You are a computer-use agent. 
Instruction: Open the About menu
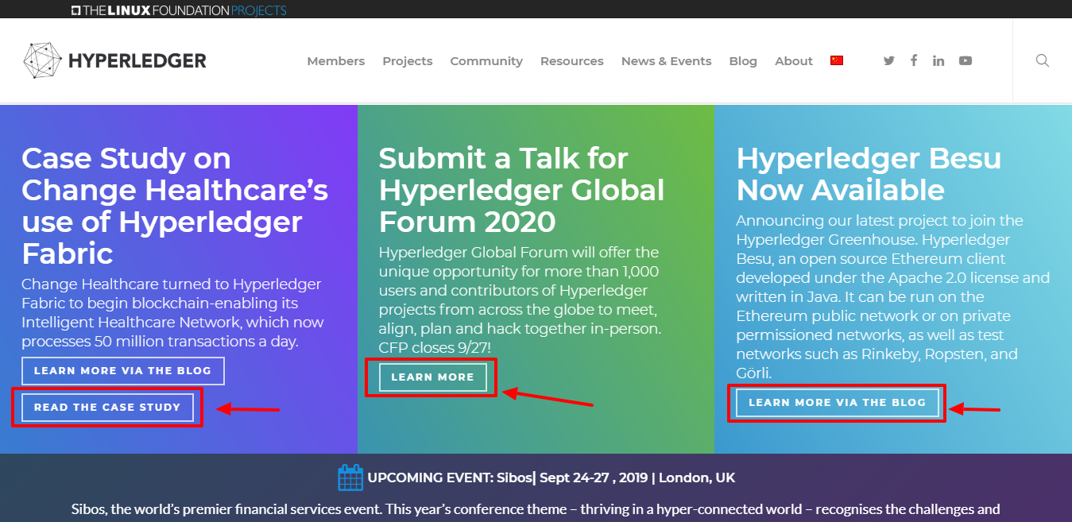(793, 61)
